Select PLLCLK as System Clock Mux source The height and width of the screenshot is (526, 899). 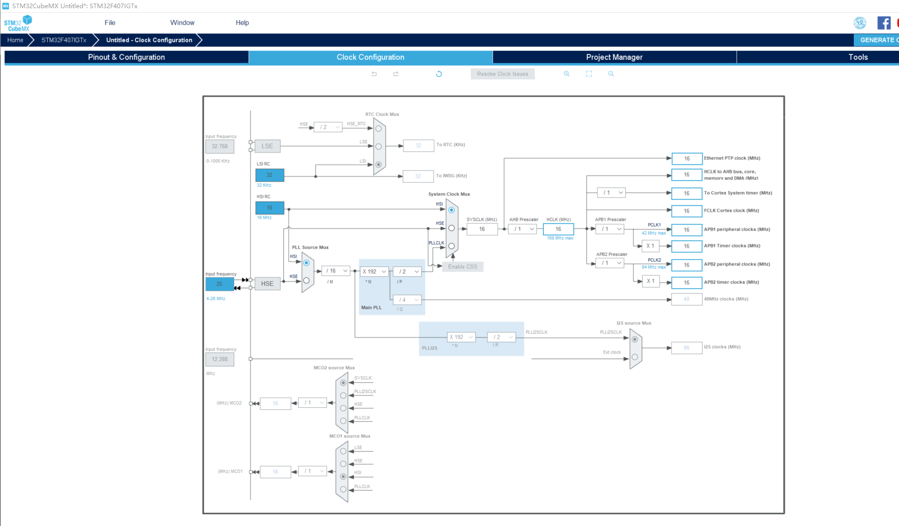pyautogui.click(x=452, y=246)
